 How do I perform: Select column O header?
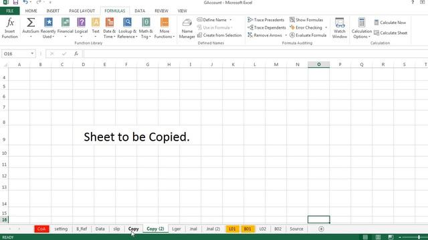click(x=318, y=65)
